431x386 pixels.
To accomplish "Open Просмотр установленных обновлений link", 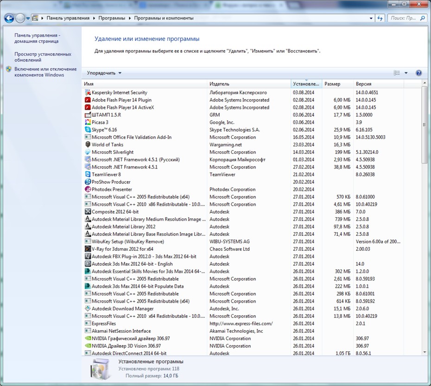I will pos(43,57).
